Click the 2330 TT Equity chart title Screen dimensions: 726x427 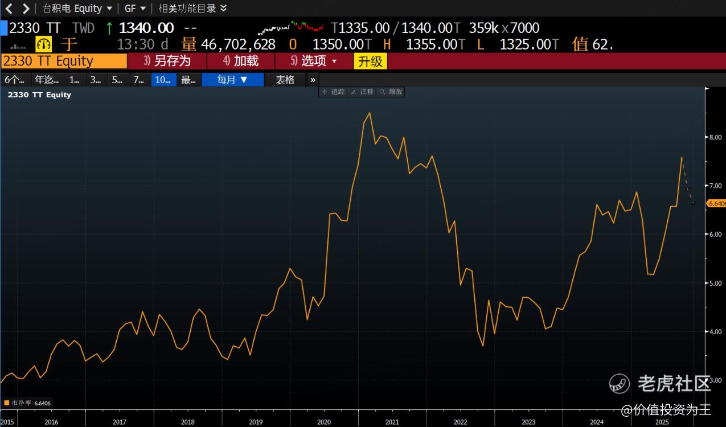pos(39,95)
